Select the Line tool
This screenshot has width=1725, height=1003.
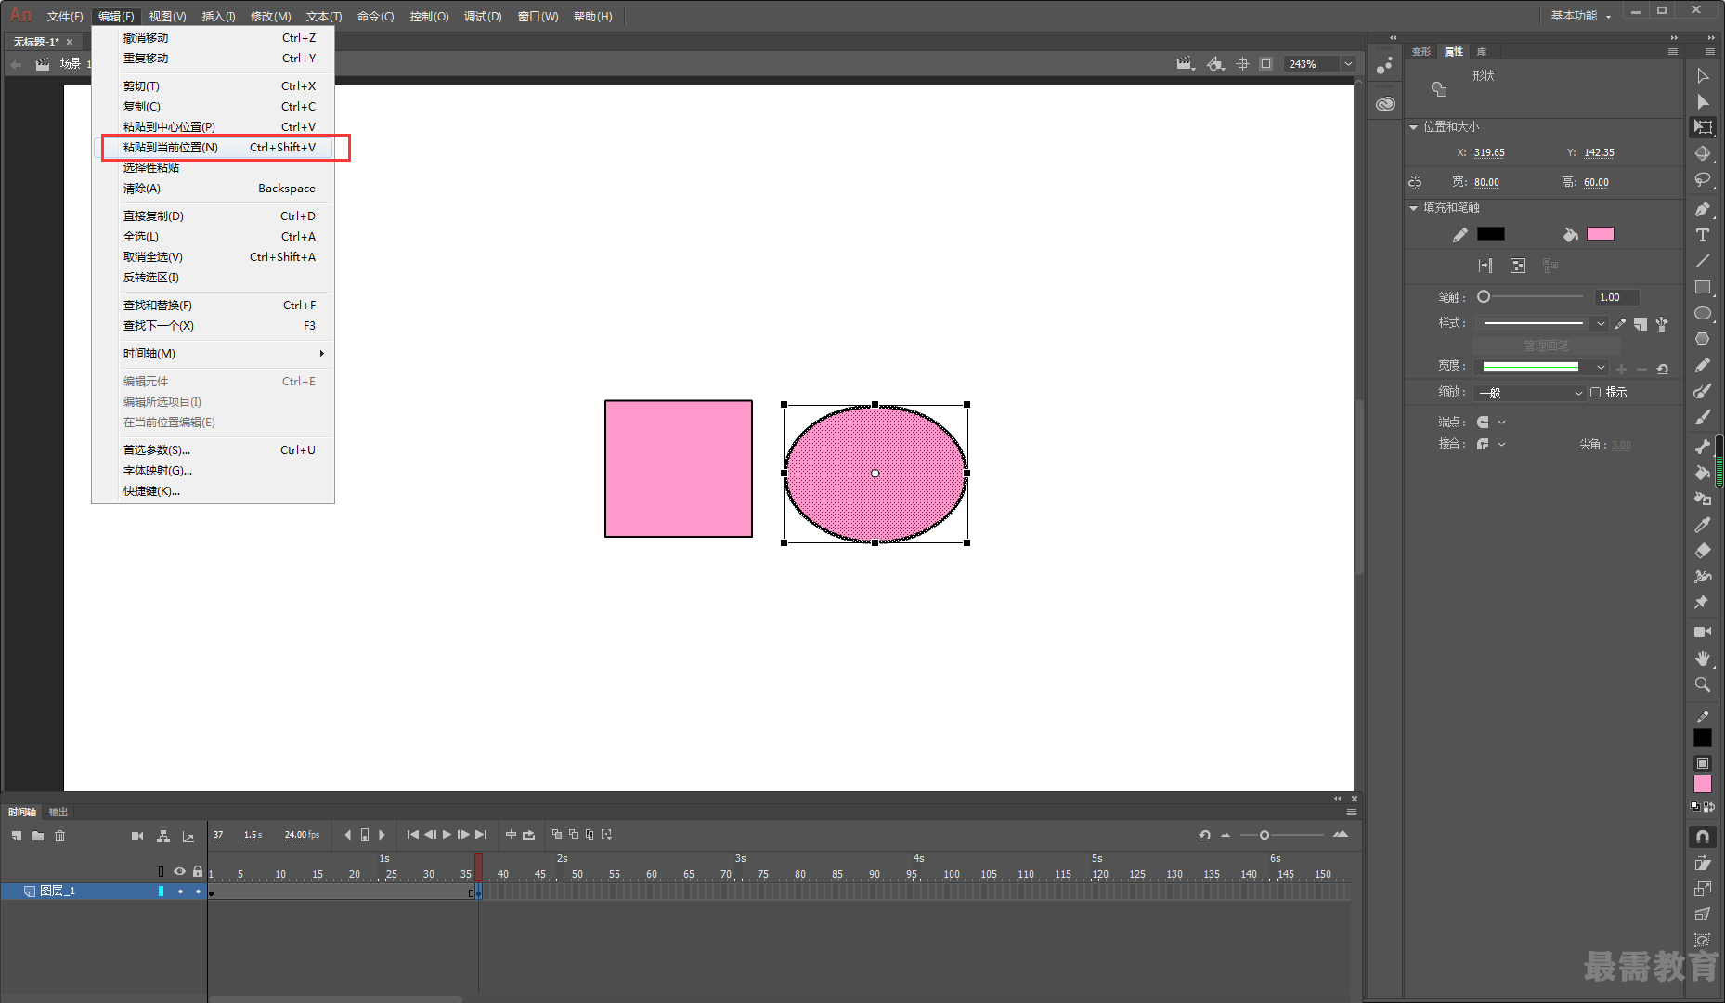click(1703, 261)
